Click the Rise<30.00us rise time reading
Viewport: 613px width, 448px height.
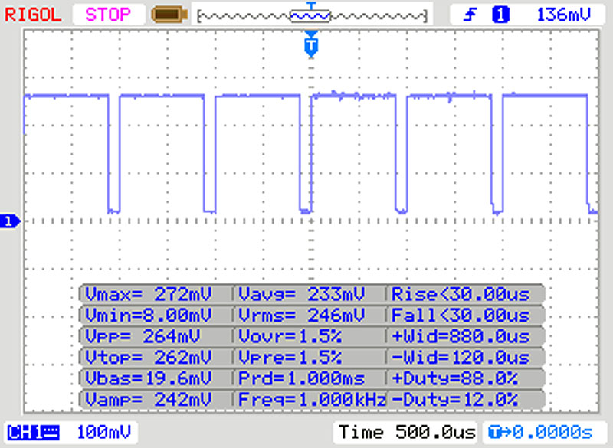coord(461,294)
